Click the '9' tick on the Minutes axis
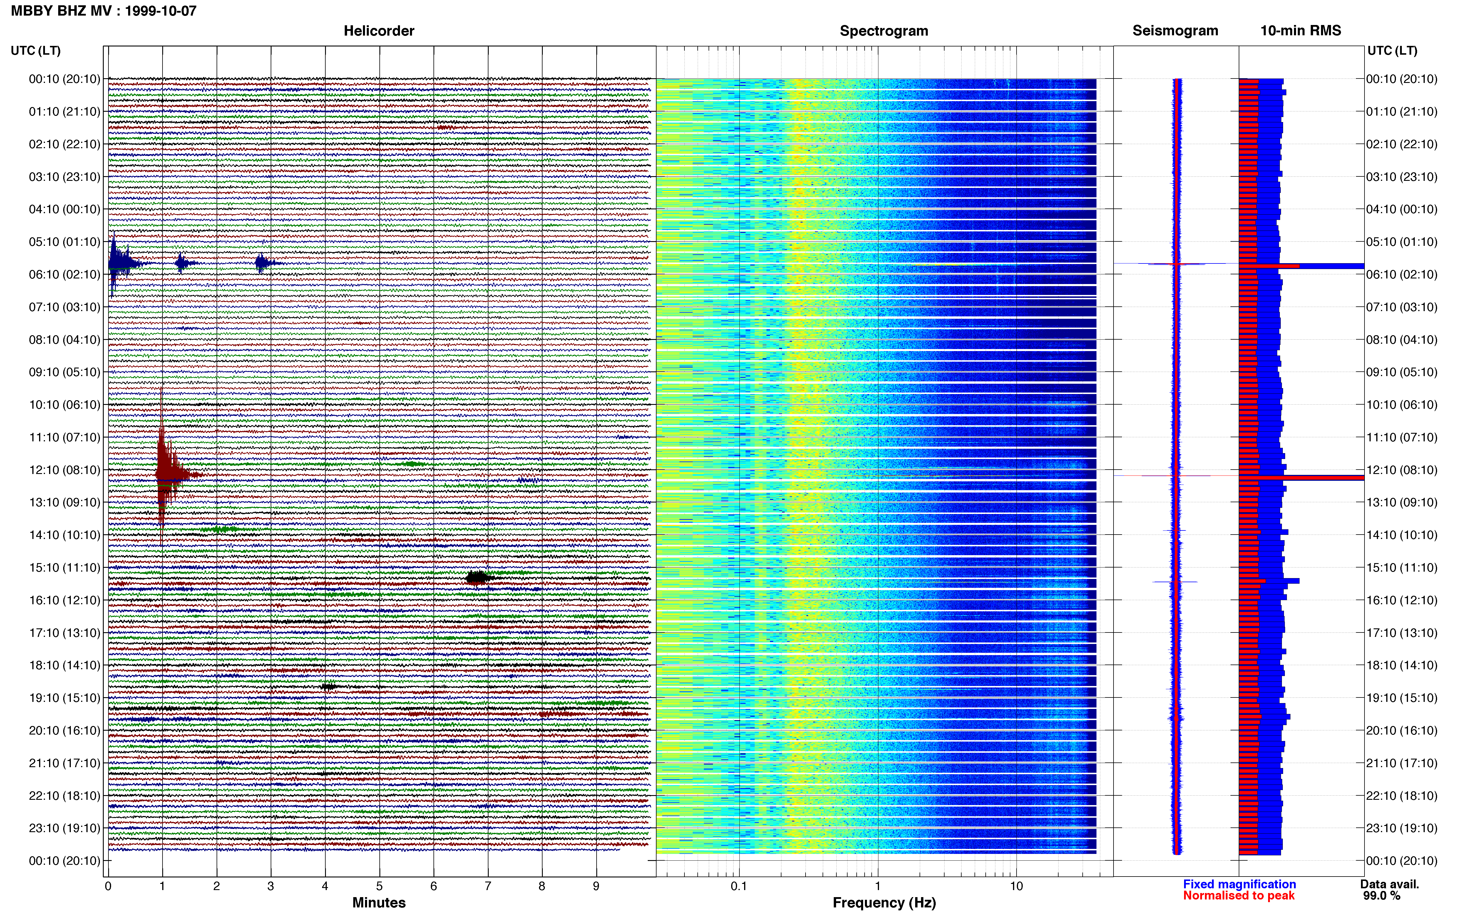1475x923 pixels. pyautogui.click(x=596, y=886)
